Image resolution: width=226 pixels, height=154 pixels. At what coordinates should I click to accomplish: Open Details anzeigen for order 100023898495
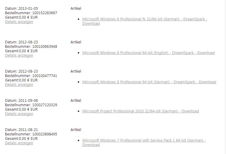tap(19, 143)
